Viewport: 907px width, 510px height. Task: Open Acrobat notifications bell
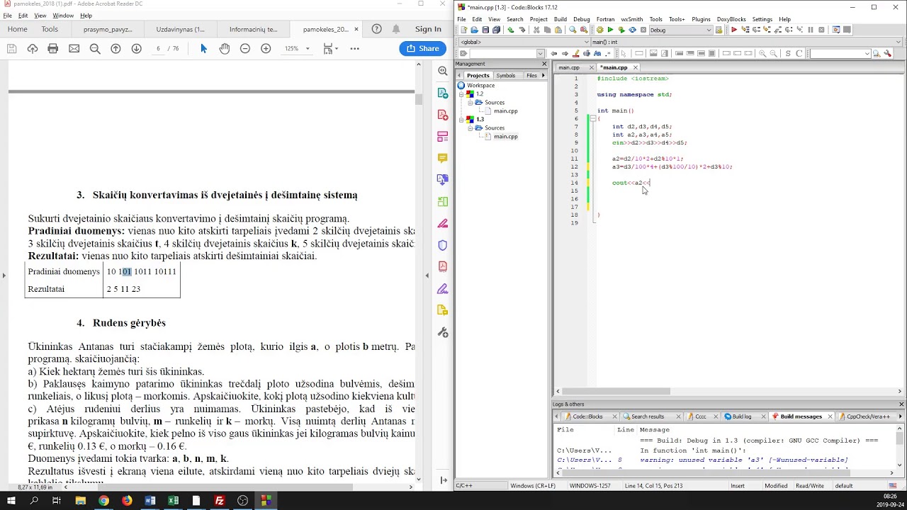[396, 29]
